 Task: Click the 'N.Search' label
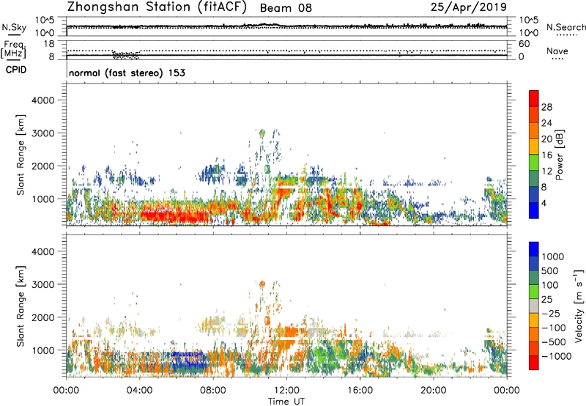(x=565, y=27)
